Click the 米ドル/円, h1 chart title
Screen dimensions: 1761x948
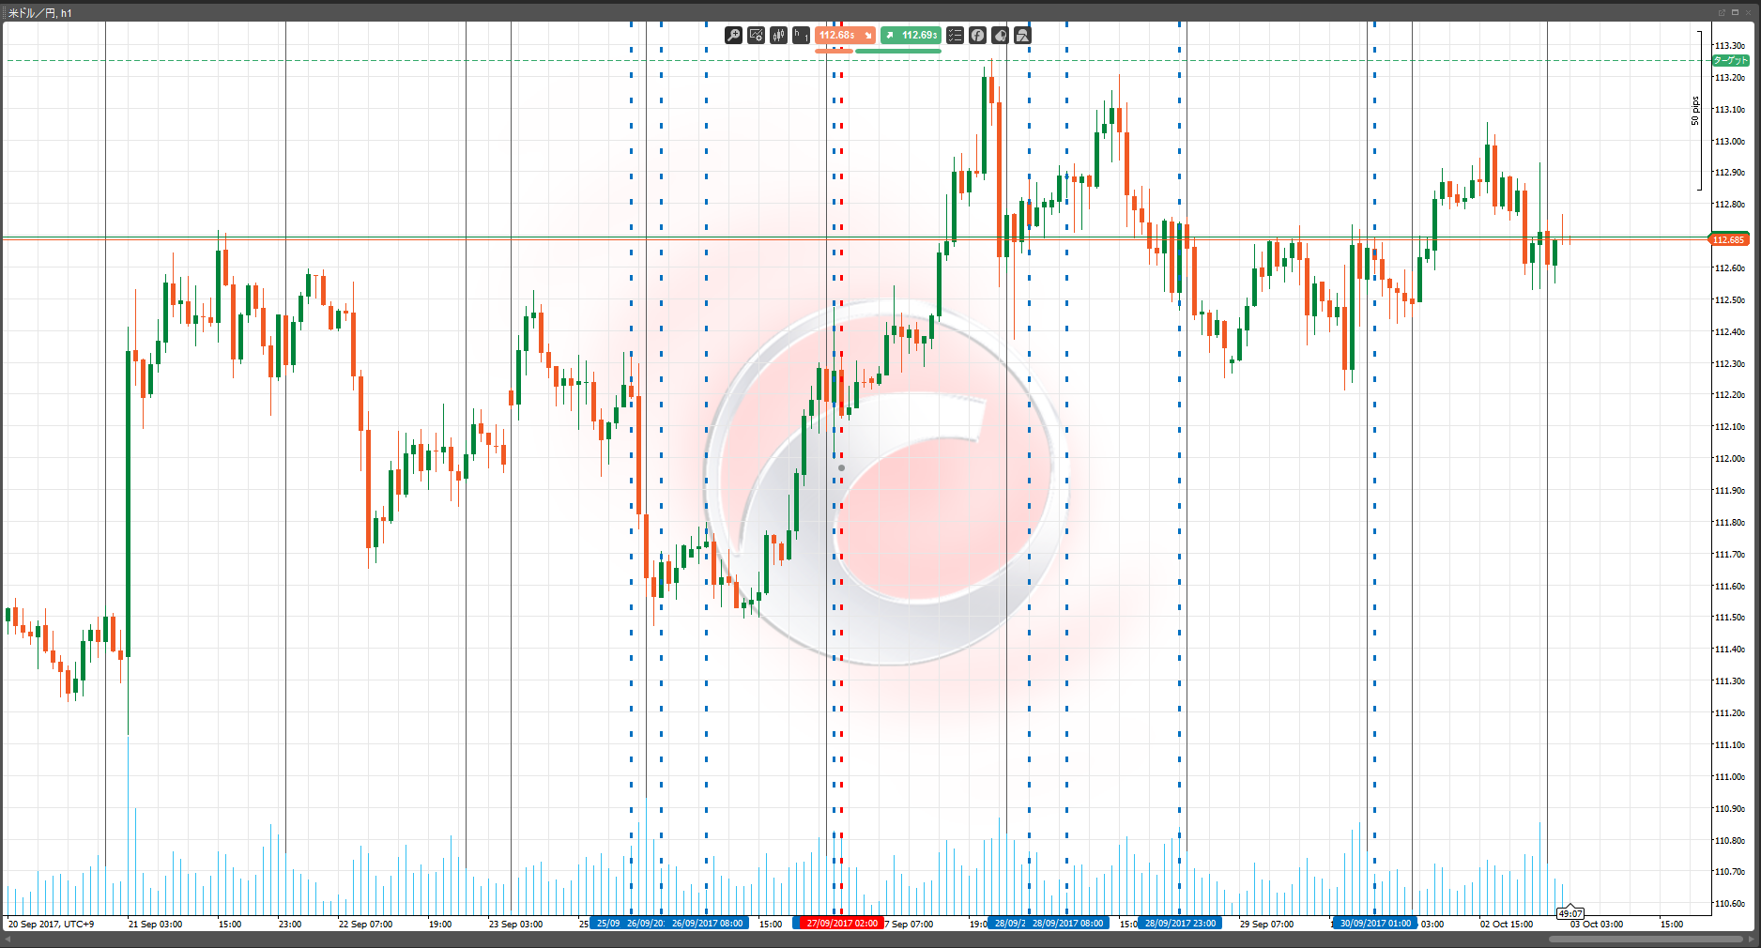[x=40, y=13]
